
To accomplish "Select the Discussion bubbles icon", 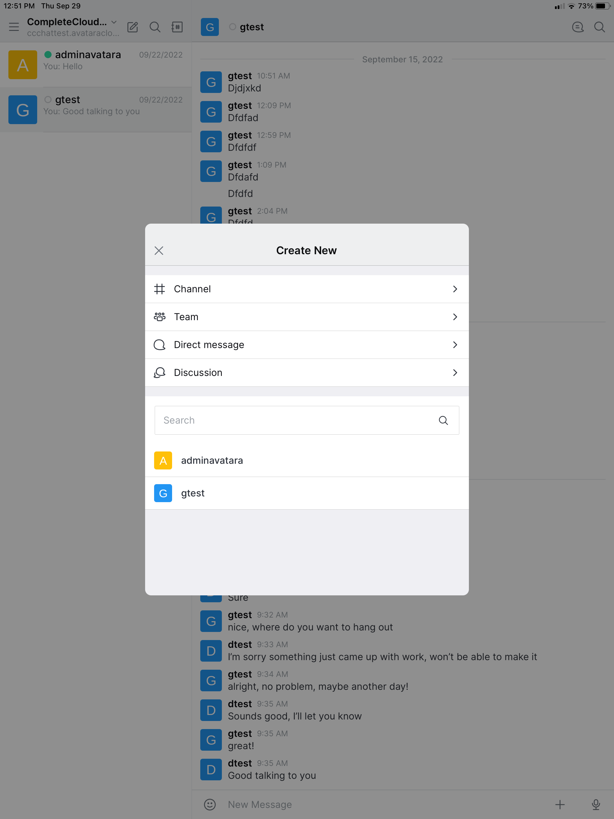I will coord(159,372).
